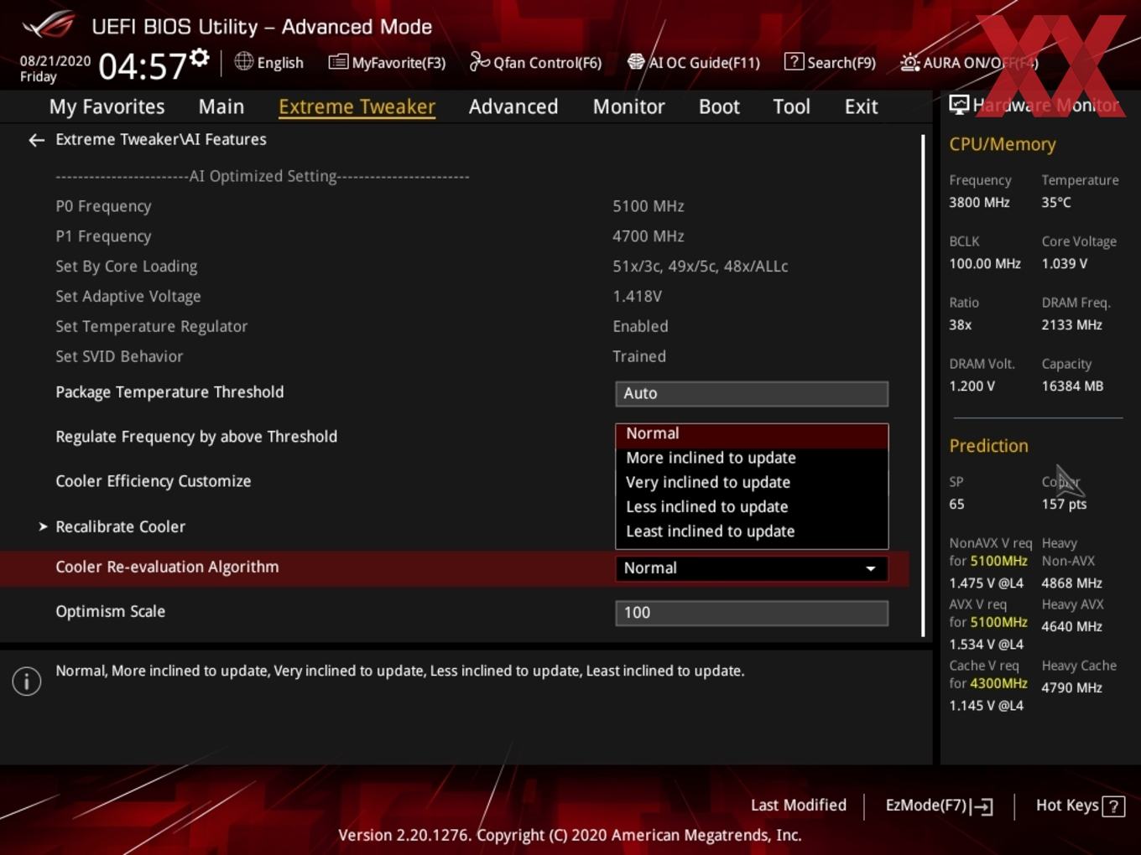Click Package Temperature Threshold Auto field

point(752,394)
